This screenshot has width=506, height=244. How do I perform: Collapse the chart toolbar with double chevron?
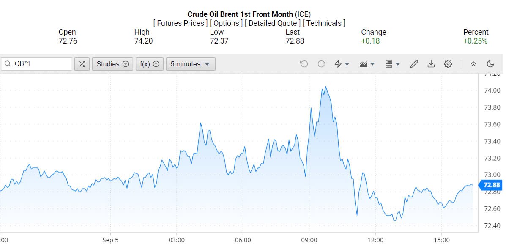tap(473, 64)
